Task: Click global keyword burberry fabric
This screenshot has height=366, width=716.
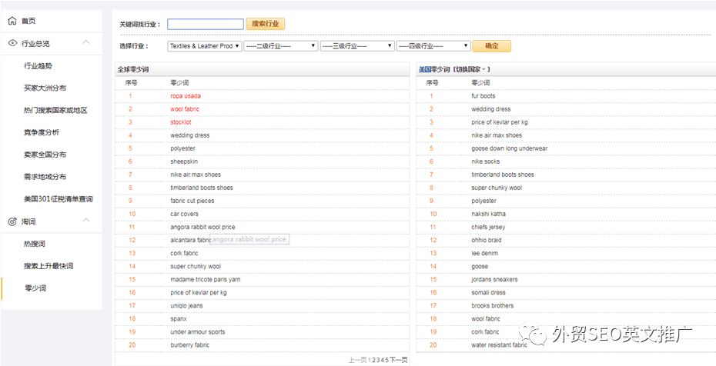Action: click(190, 345)
